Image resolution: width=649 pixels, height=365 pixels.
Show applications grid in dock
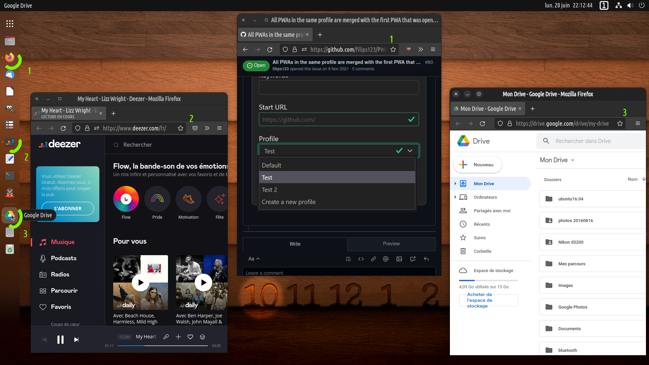click(10, 24)
